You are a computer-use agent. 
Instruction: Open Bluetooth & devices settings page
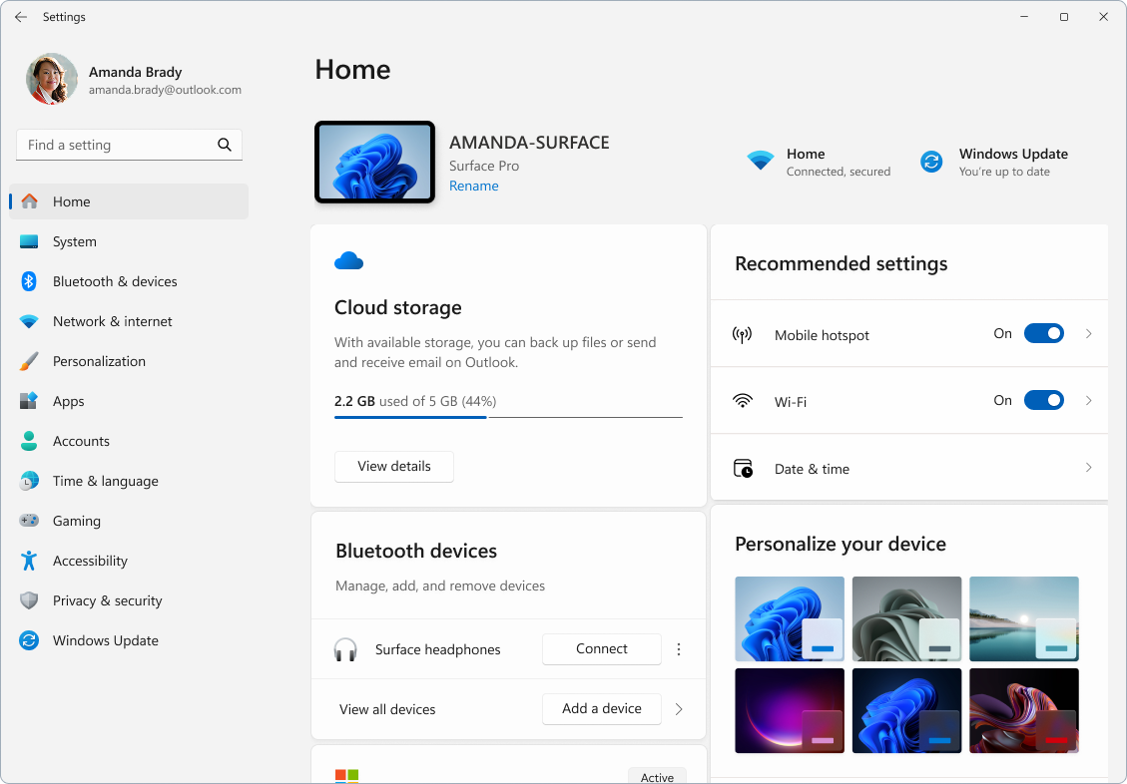[129, 281]
